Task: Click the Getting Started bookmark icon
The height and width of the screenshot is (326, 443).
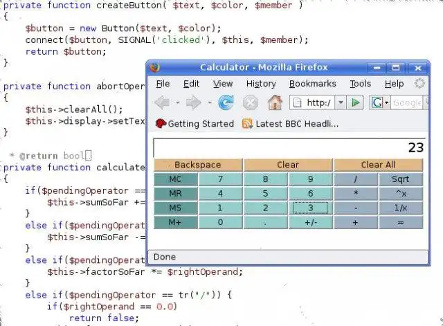Action: (161, 123)
